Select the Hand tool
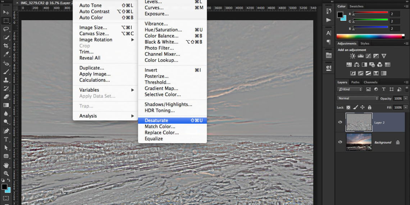 (6, 165)
